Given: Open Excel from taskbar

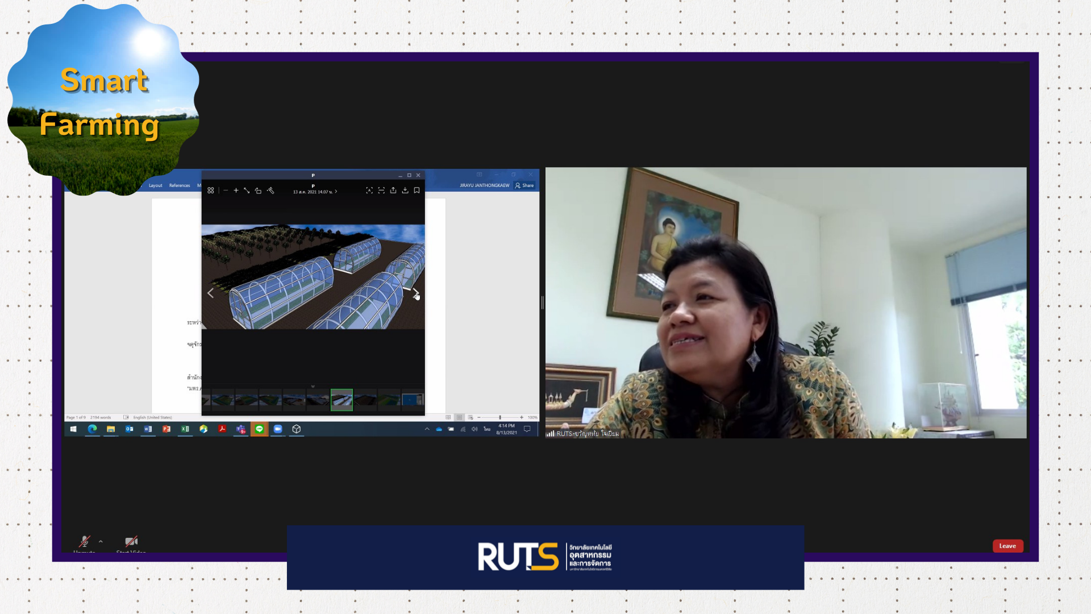Looking at the screenshot, I should [185, 429].
